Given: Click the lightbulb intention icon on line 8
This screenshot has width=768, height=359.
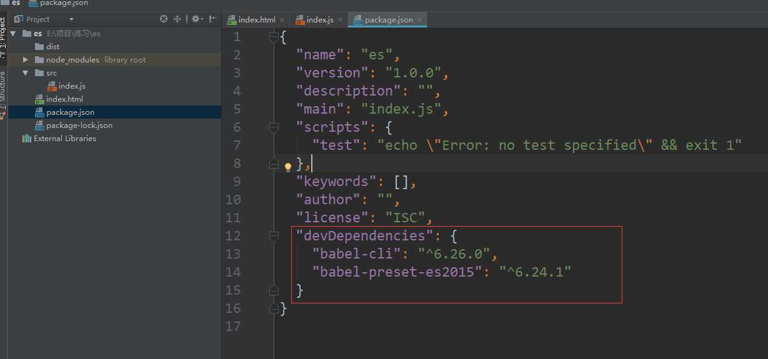Looking at the screenshot, I should pyautogui.click(x=288, y=167).
